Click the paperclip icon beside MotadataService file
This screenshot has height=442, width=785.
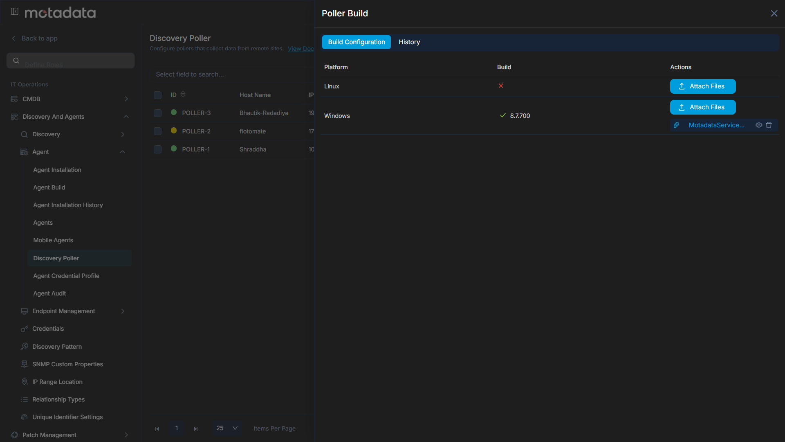click(x=676, y=125)
